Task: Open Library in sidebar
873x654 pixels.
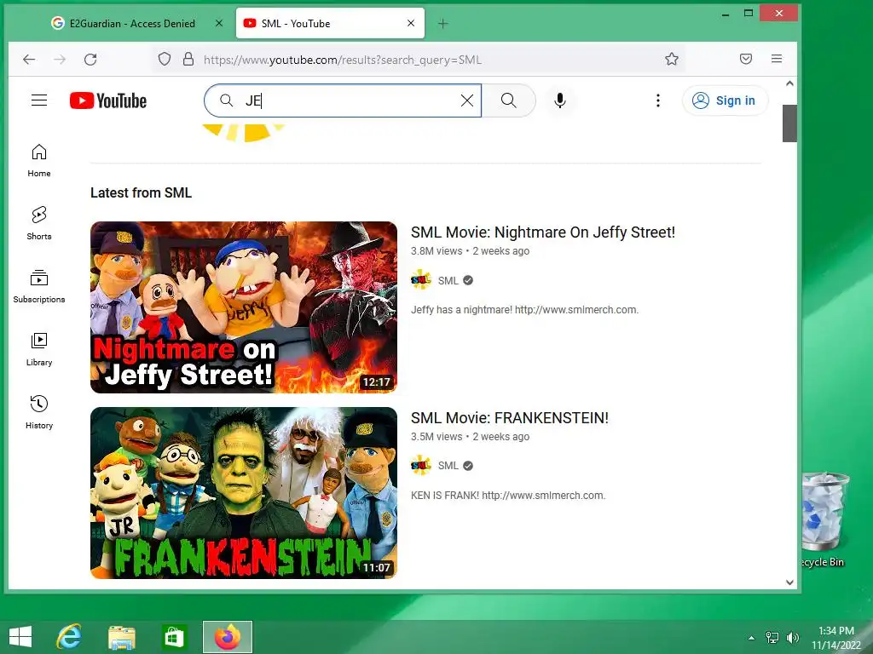Action: pyautogui.click(x=39, y=349)
